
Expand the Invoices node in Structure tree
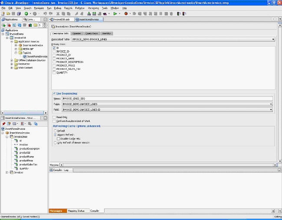[7, 173]
